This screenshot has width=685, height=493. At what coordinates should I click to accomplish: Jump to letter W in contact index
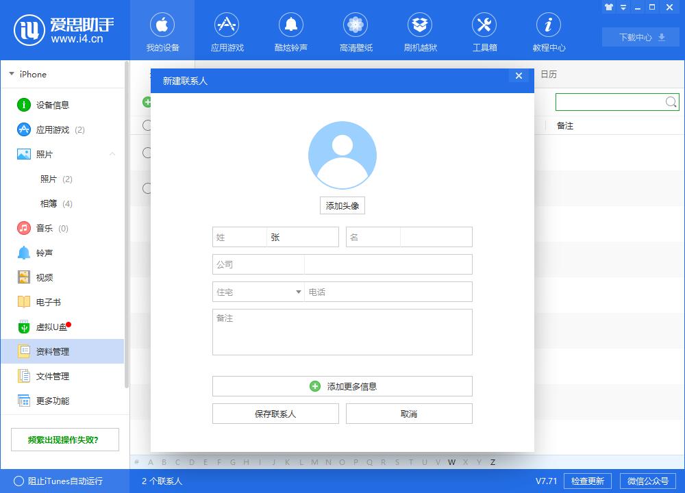[451, 462]
